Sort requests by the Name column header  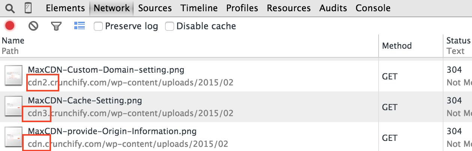13,40
